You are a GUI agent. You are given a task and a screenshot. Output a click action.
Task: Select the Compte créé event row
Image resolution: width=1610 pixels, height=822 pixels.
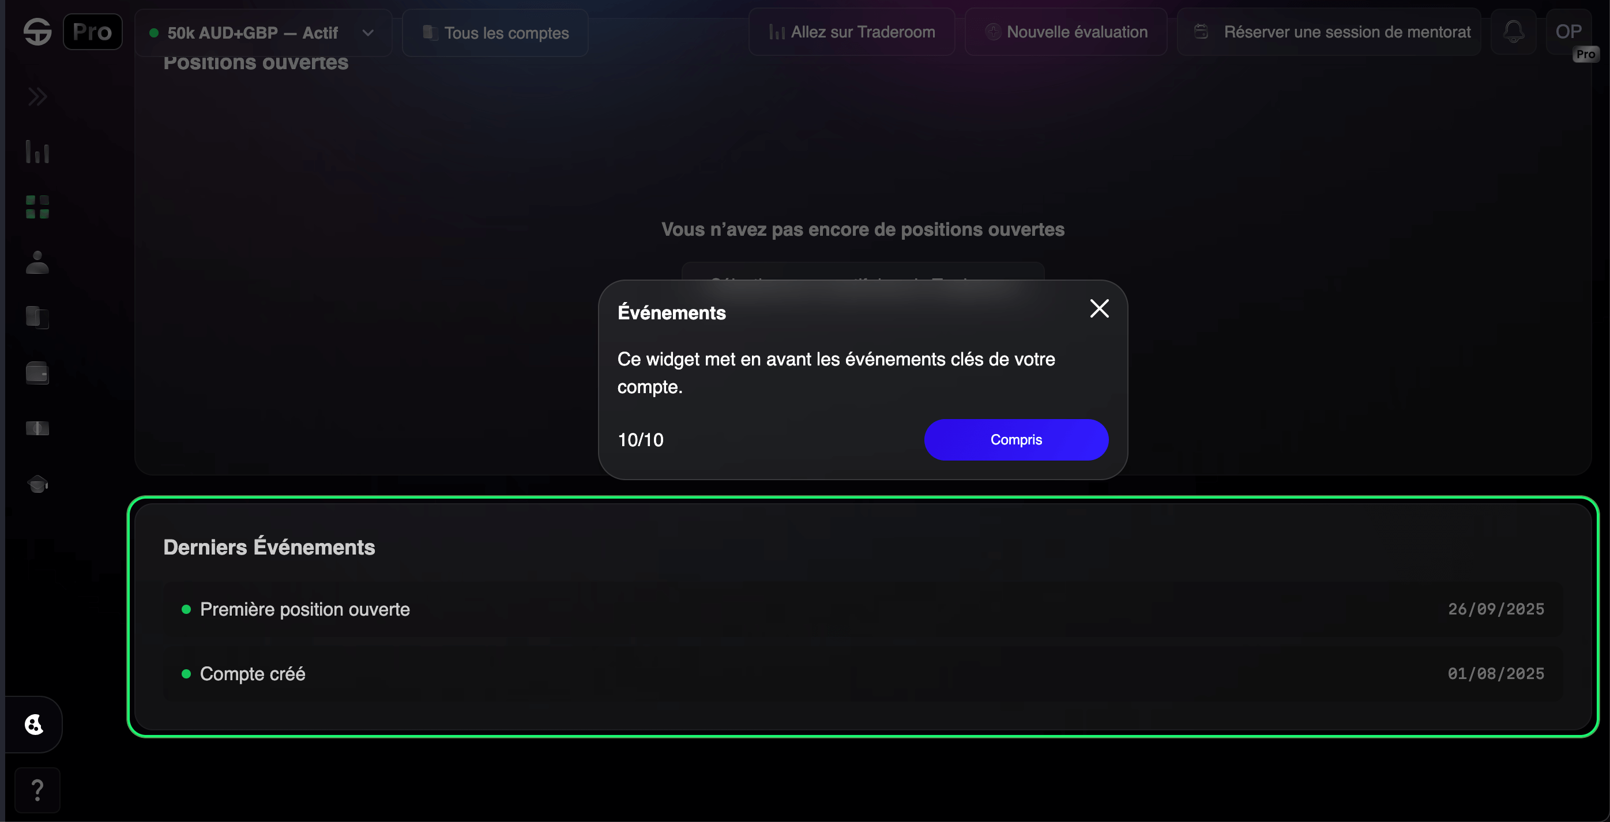pyautogui.click(x=253, y=674)
